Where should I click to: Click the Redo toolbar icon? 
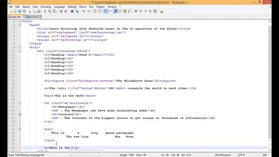(66, 11)
